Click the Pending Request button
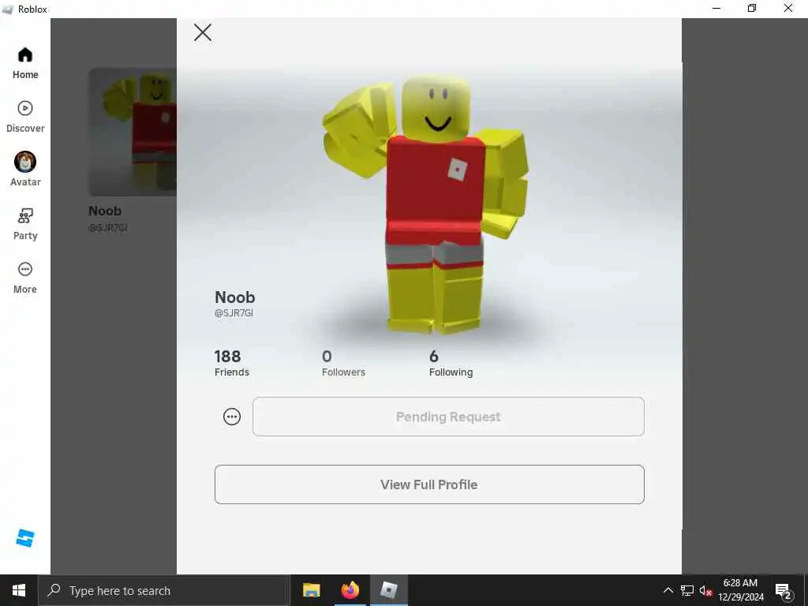The image size is (808, 606). pos(448,417)
